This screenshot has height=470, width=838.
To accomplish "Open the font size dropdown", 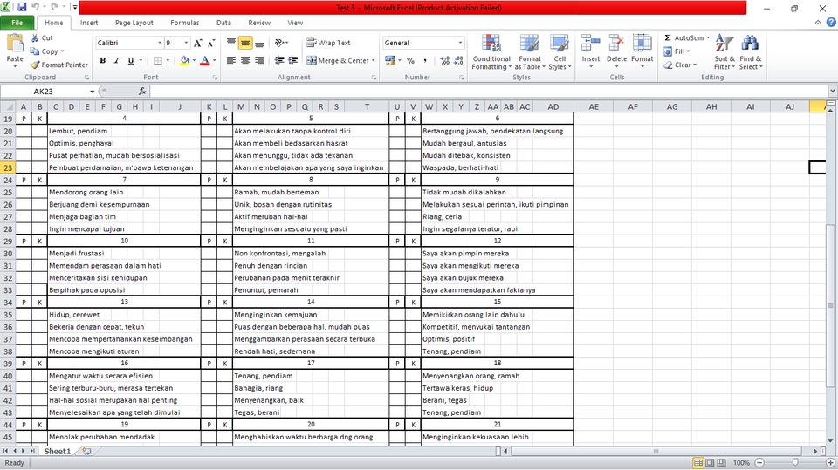I will tap(186, 43).
